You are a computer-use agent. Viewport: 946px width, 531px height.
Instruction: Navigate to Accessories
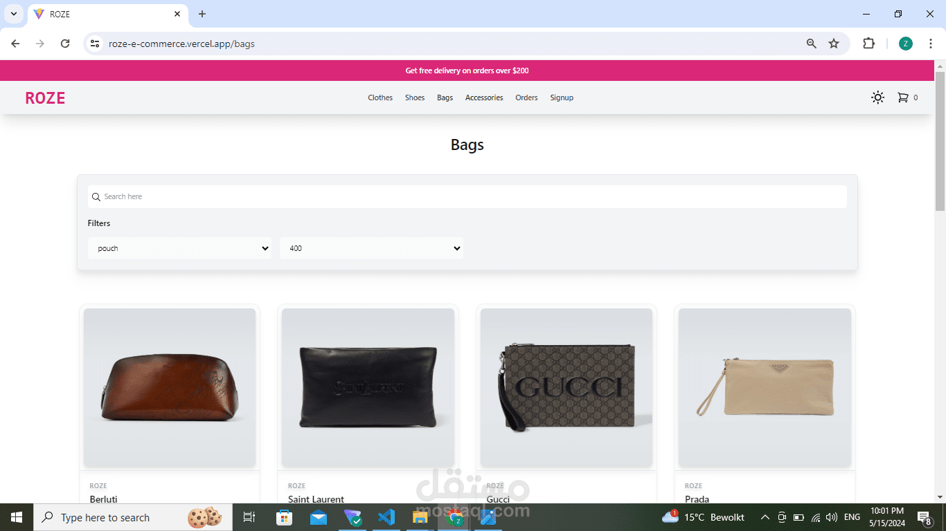[484, 97]
